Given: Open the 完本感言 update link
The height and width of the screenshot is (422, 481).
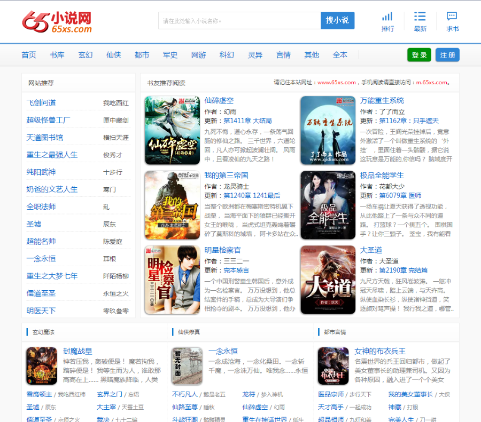Looking at the screenshot, I should [236, 270].
